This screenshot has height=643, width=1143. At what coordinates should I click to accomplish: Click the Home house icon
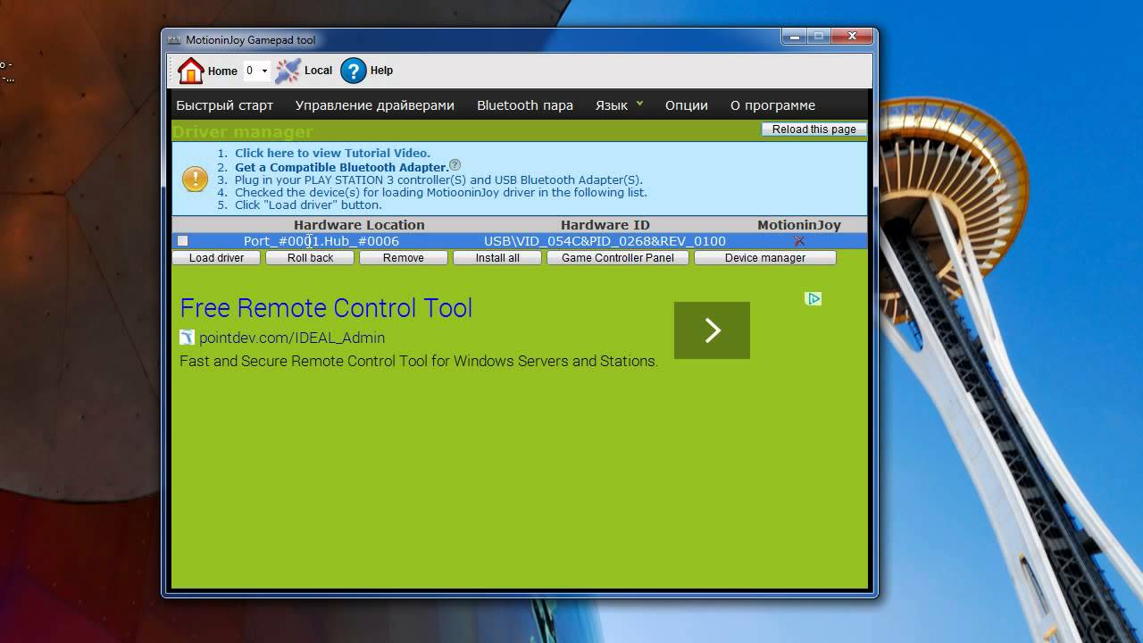point(190,71)
